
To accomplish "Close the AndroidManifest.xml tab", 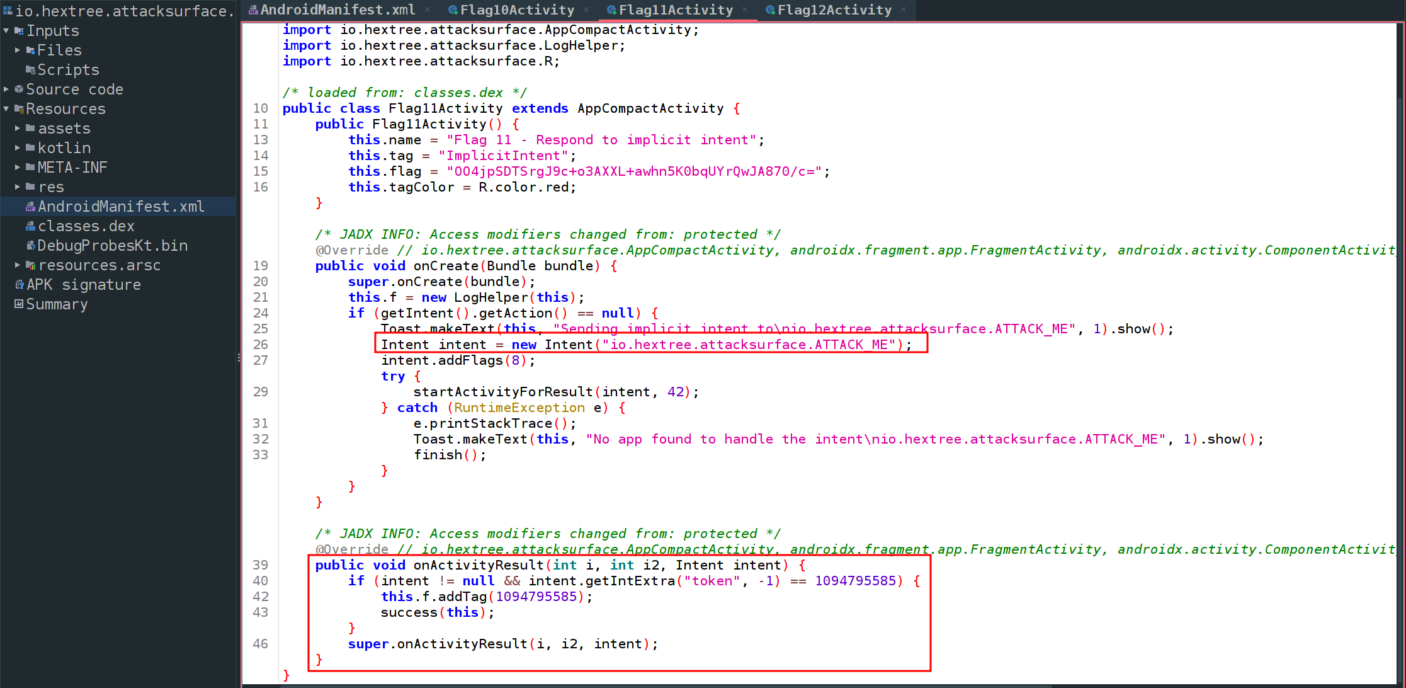I will click(x=428, y=10).
